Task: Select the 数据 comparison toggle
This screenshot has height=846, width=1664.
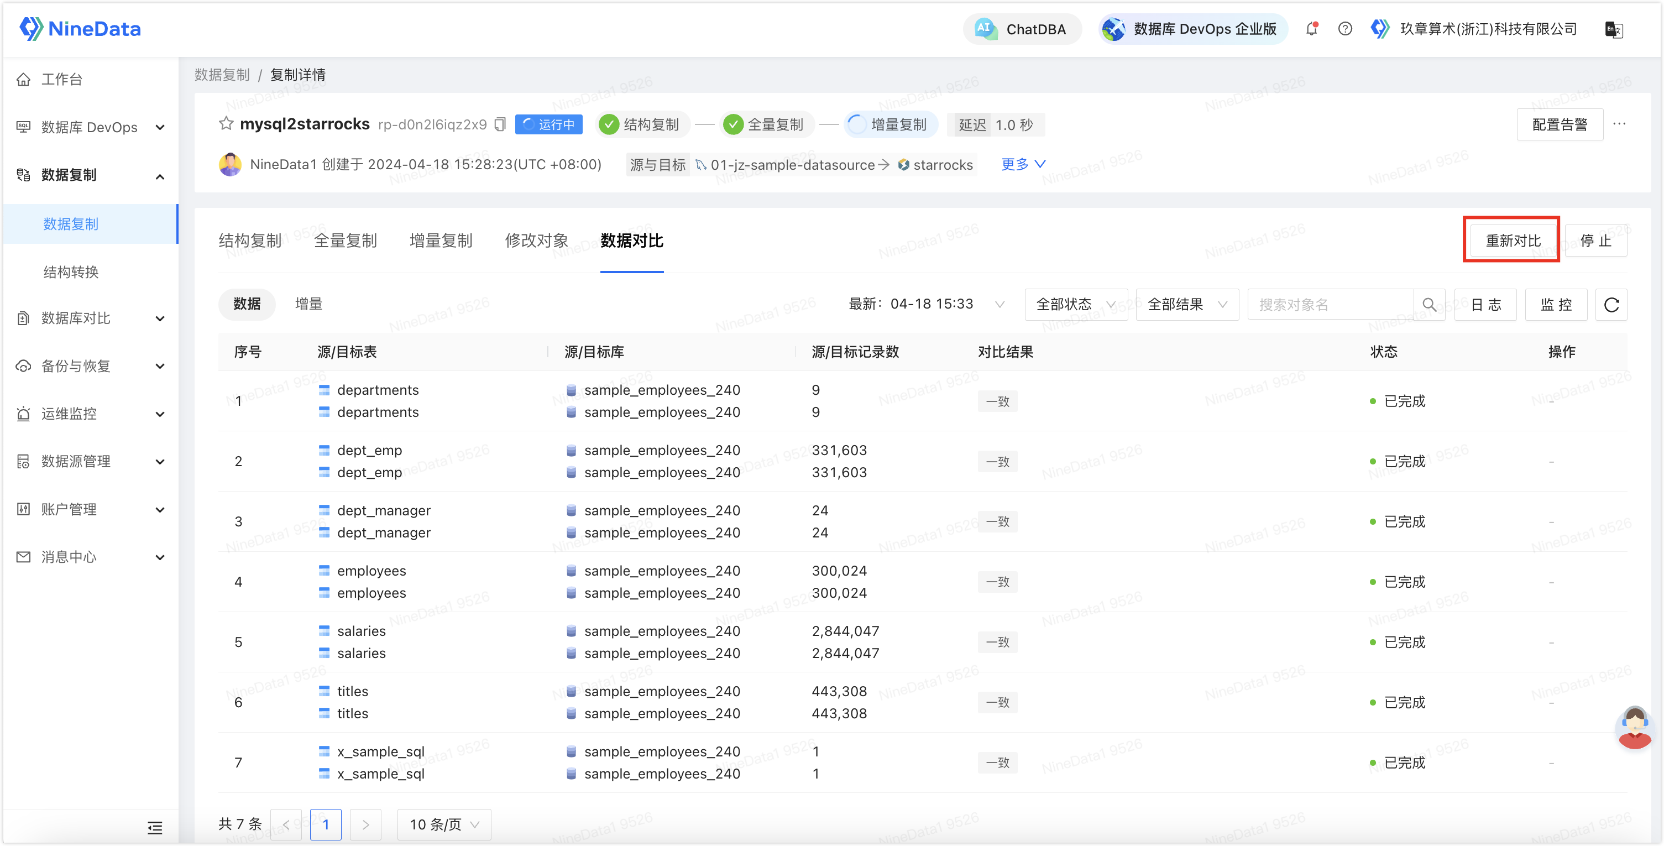Action: pyautogui.click(x=247, y=304)
